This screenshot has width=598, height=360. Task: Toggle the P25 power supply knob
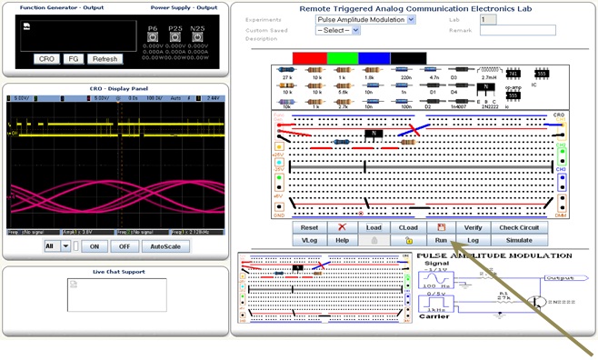tap(175, 37)
